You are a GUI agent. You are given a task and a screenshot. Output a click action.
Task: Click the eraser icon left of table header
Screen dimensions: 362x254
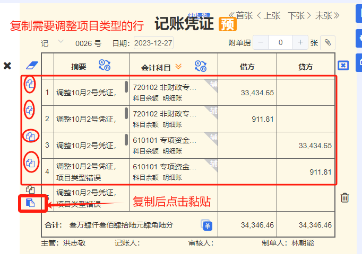[32, 65]
